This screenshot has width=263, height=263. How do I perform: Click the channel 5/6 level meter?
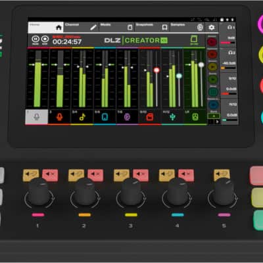tap(105, 79)
